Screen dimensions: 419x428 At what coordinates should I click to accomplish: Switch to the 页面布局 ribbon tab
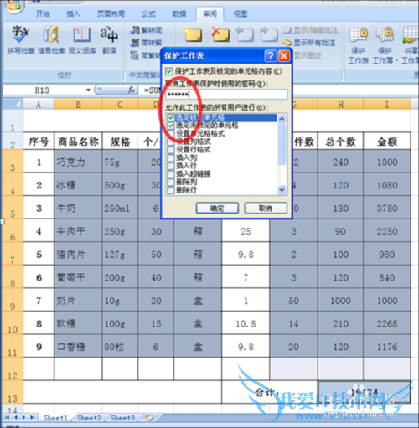click(111, 13)
